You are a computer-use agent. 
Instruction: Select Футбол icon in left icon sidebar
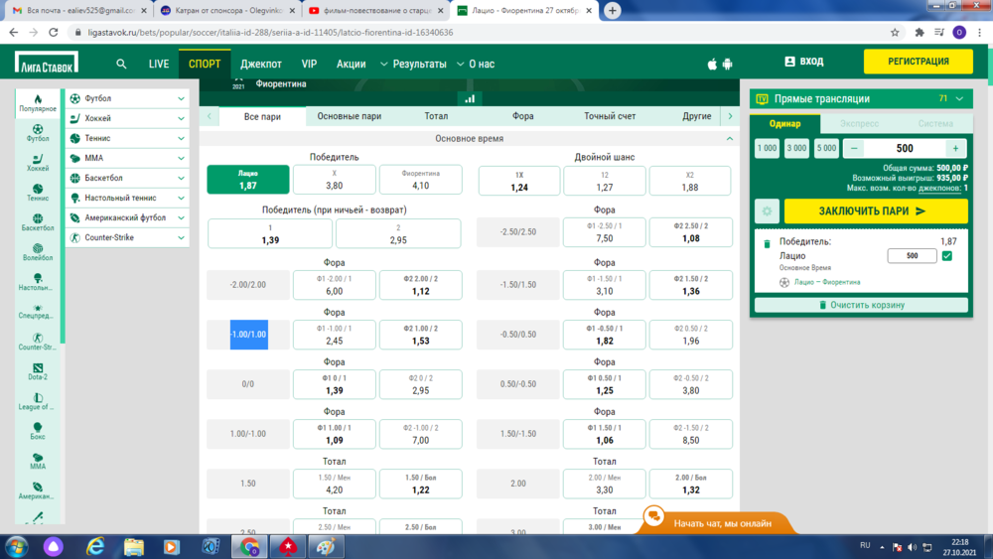38,133
